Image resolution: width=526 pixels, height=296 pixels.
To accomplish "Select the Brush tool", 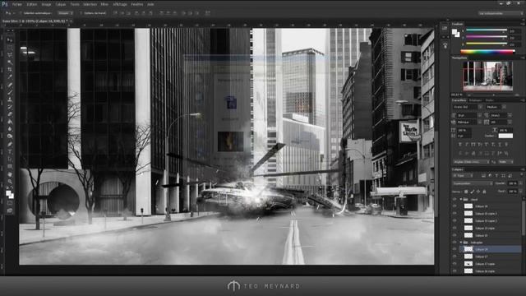I will [x=9, y=92].
